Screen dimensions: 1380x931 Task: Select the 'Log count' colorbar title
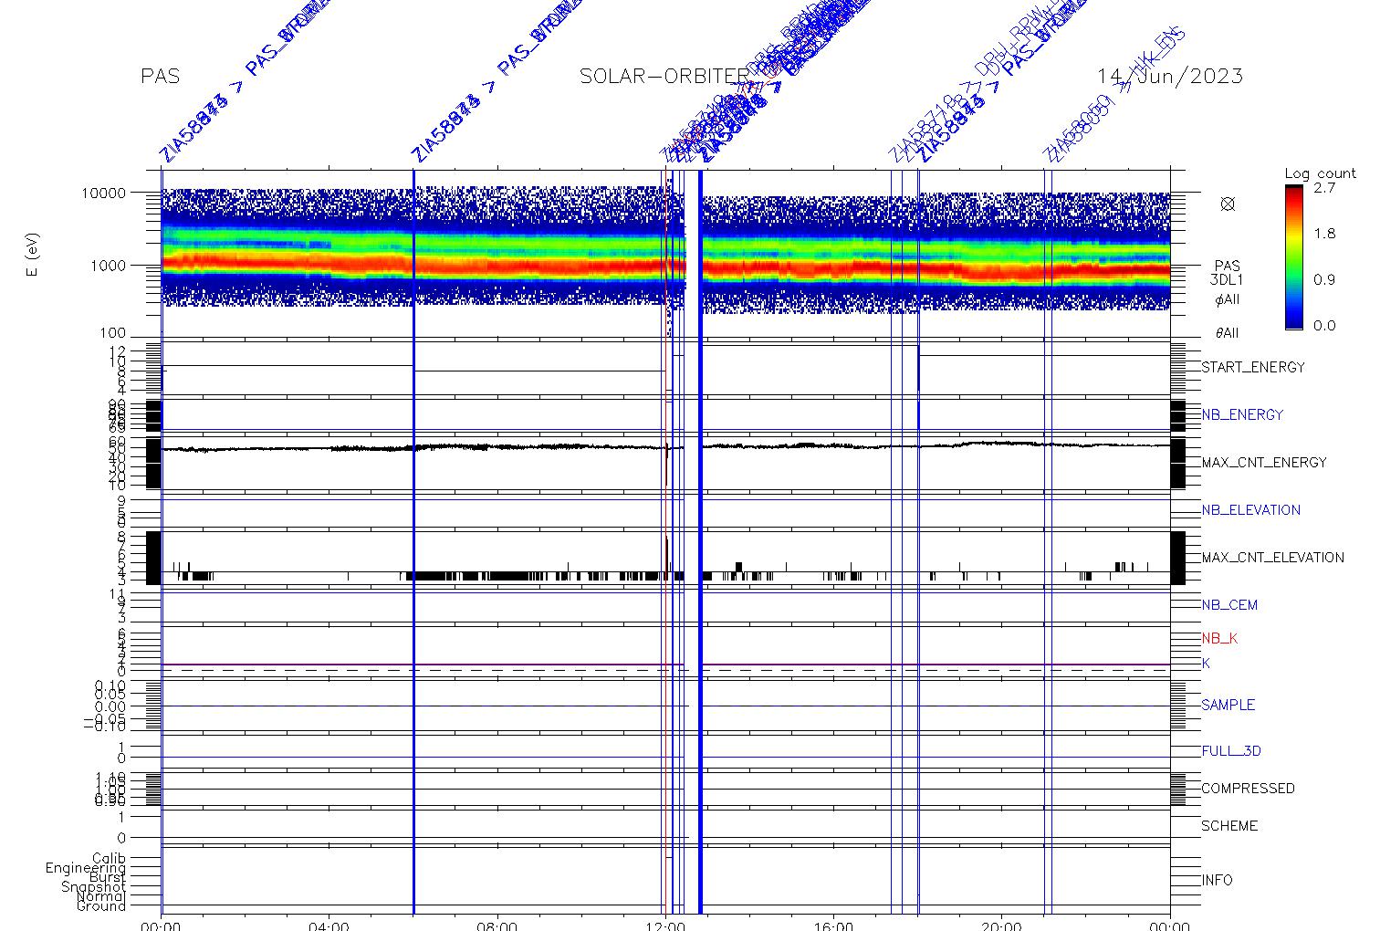[x=1320, y=173]
